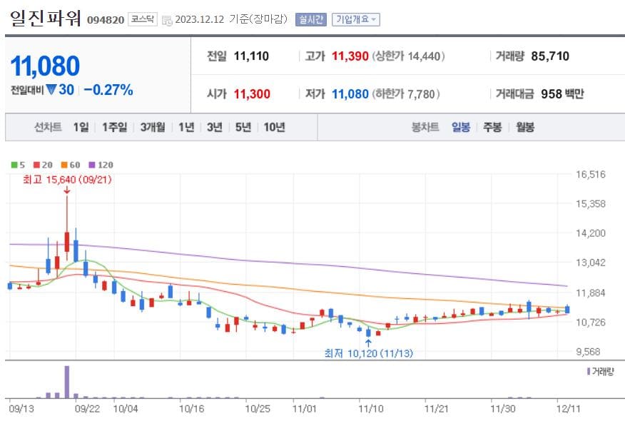Click the orange 60-day moving average swatch
This screenshot has width=625, height=431.
coord(64,165)
